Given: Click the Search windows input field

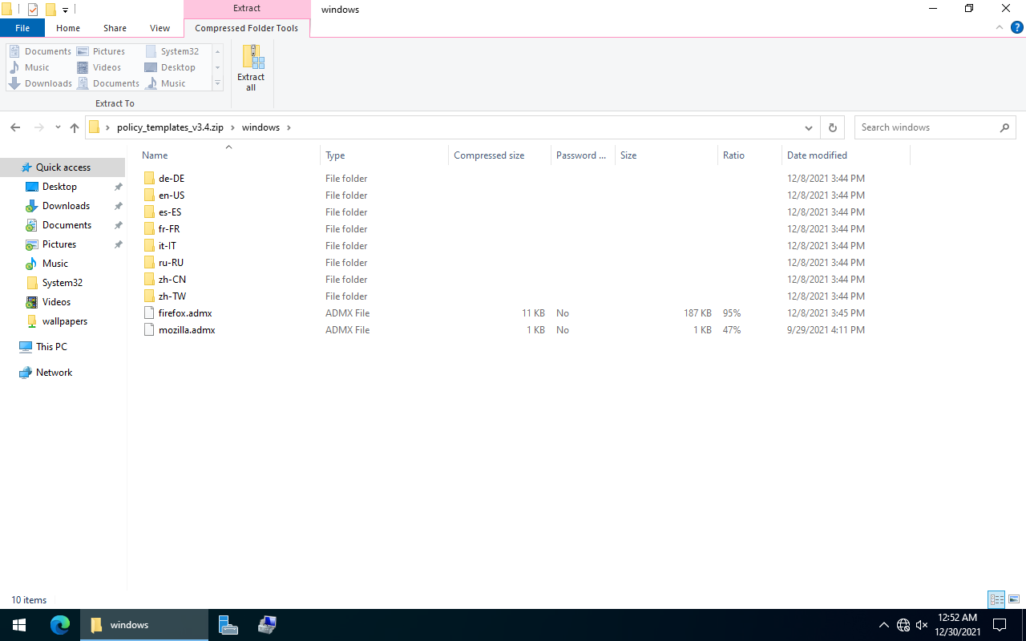Looking at the screenshot, I should pyautogui.click(x=926, y=127).
